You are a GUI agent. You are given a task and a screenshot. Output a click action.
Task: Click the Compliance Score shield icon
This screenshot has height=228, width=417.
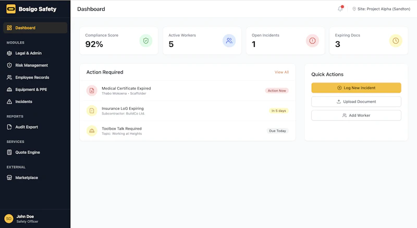[x=146, y=41]
